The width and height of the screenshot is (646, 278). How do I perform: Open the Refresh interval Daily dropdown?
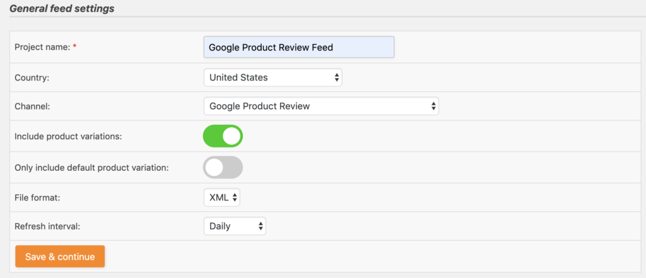point(234,226)
